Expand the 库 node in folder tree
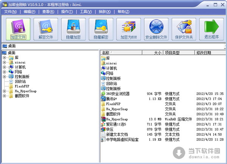227x164 pixels. [4, 57]
